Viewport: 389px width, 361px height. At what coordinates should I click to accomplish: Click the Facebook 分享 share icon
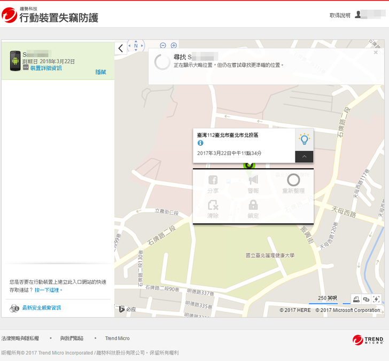click(213, 180)
